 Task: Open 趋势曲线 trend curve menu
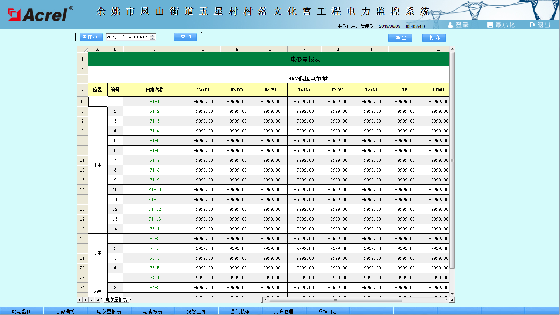(65, 311)
